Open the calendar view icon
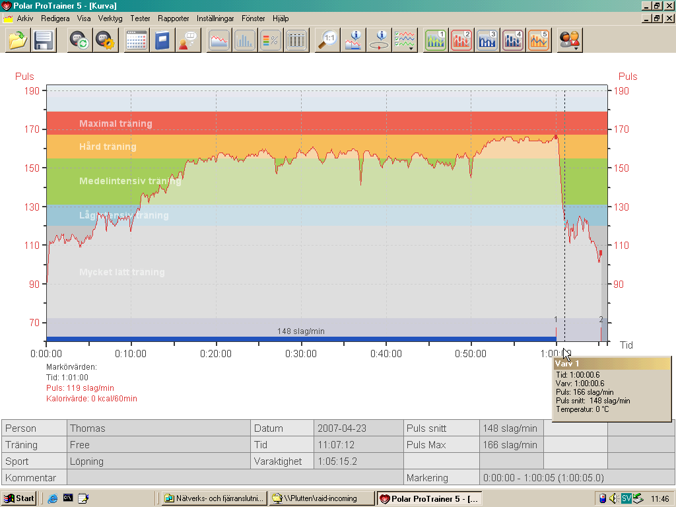This screenshot has height=507, width=676. pos(137,40)
